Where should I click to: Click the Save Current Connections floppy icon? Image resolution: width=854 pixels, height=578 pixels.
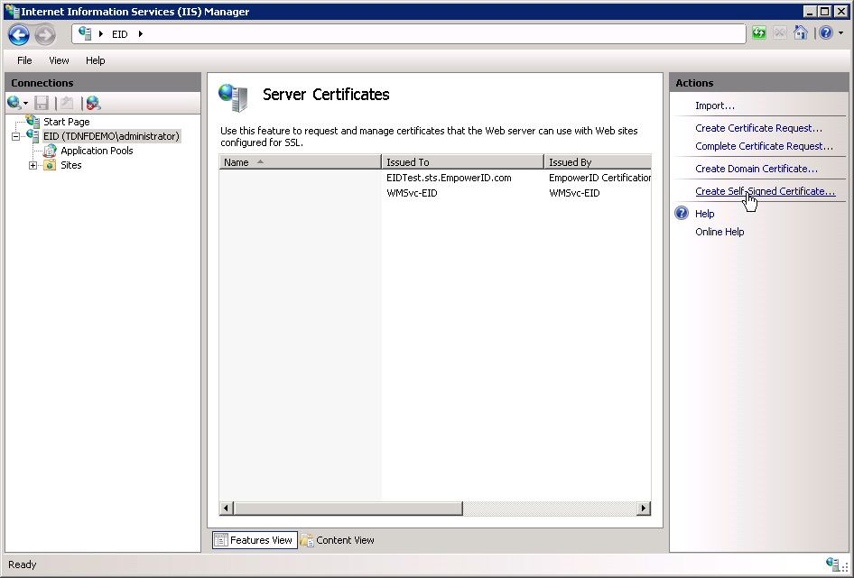pyautogui.click(x=40, y=102)
